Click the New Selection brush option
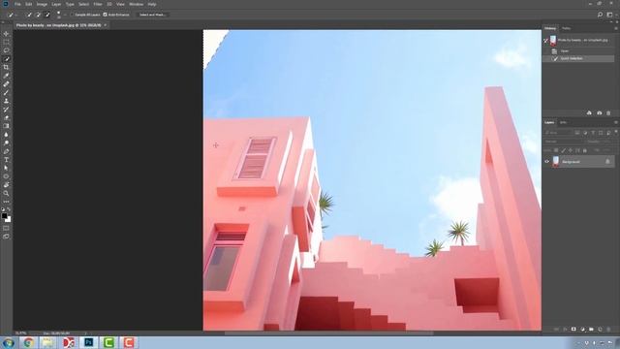Image resolution: width=620 pixels, height=349 pixels. tap(29, 15)
